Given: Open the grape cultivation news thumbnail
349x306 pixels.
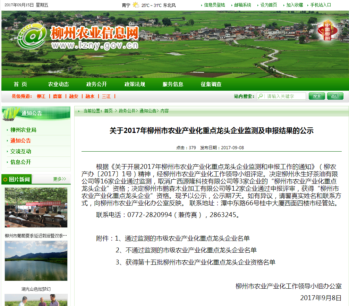Looking at the screenshot, I should tap(36, 207).
